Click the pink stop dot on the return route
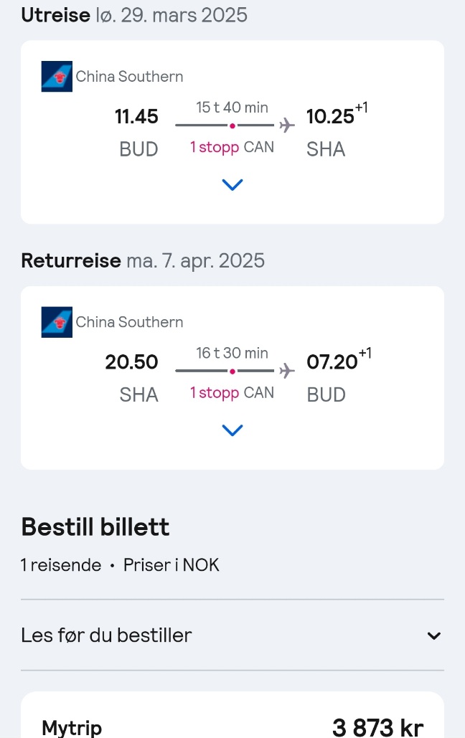 232,372
